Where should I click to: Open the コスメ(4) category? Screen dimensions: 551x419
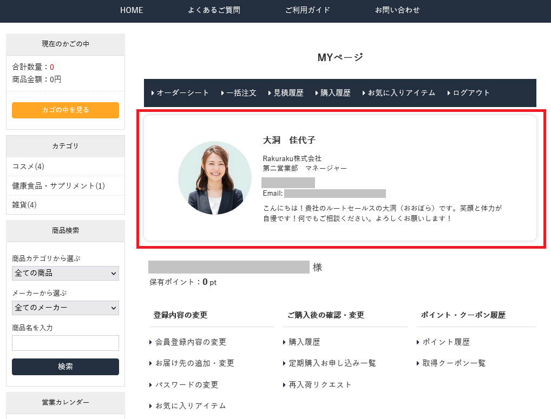(24, 168)
